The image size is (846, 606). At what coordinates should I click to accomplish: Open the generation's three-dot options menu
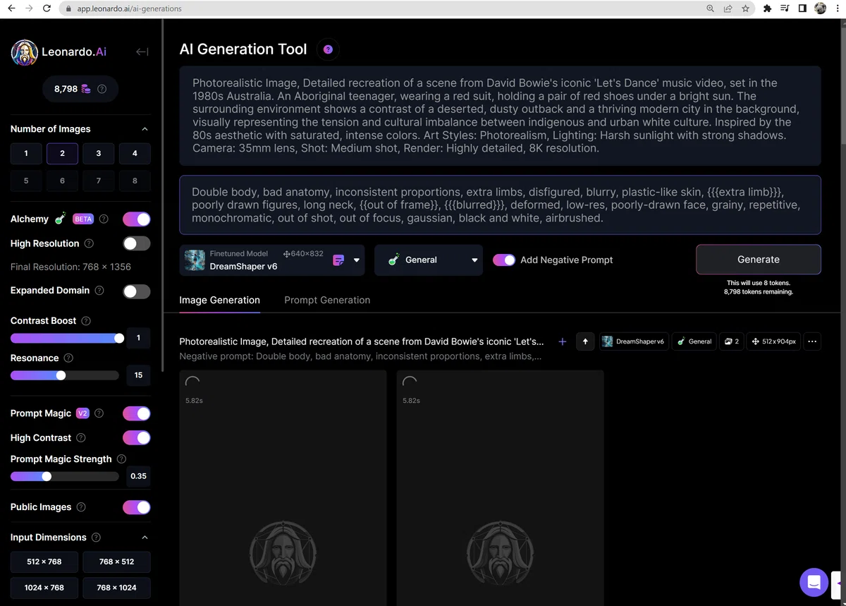pos(812,341)
